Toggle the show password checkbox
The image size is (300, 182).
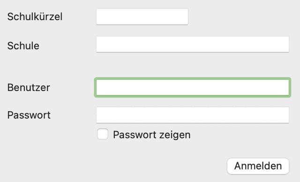[x=103, y=134]
